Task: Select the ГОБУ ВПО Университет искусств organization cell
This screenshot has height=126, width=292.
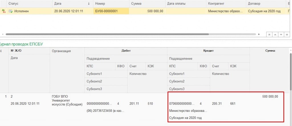Action: click(67, 100)
